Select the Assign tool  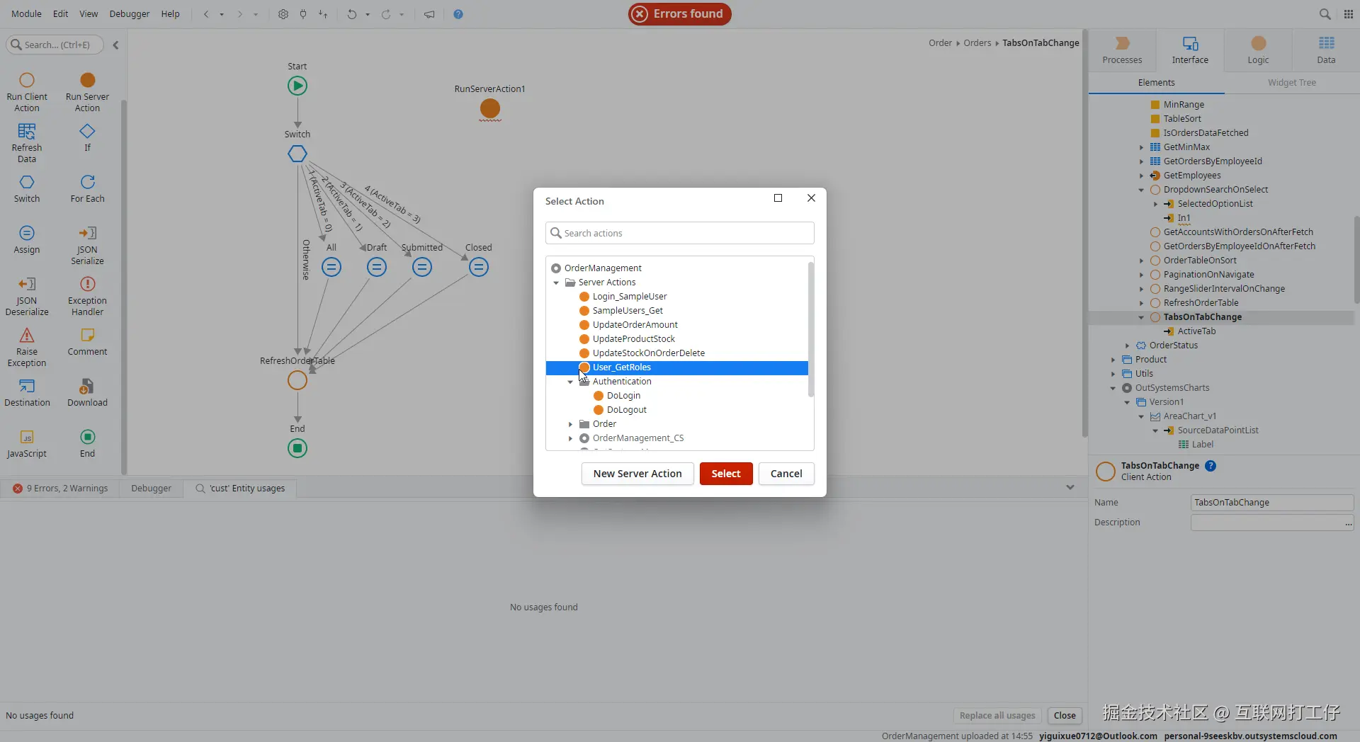pos(27,239)
